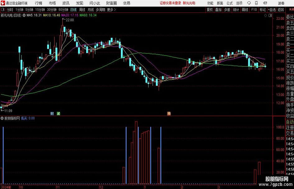
Task: Switch to 周线 weekly period
Action: 82,10
